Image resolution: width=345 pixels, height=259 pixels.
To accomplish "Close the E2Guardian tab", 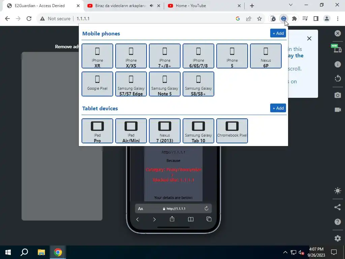I will click(78, 6).
